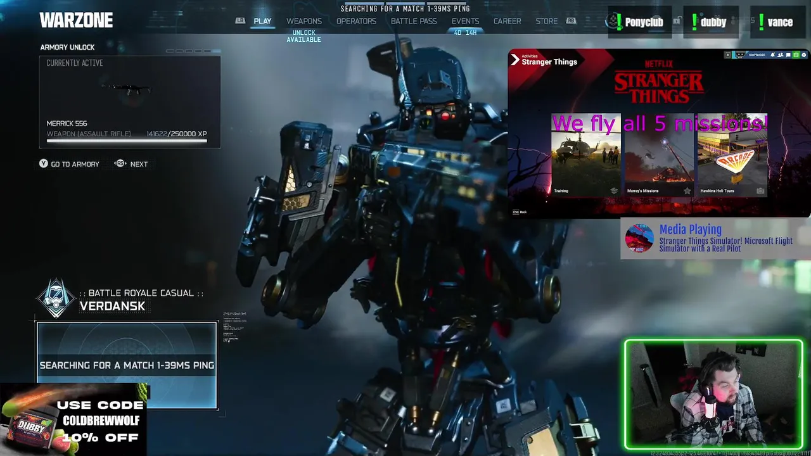Click the Netflix Stranger Things logo

[659, 82]
